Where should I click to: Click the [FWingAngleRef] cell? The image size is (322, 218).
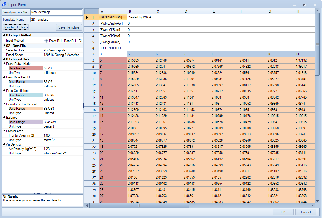point(113,24)
